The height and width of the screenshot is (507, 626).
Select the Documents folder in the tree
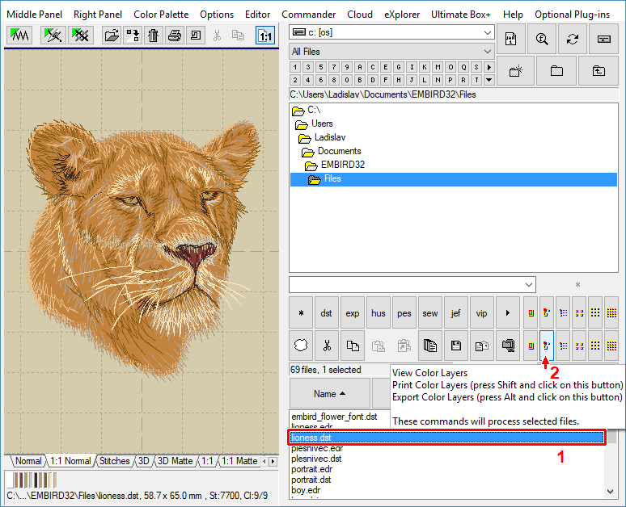pos(339,151)
